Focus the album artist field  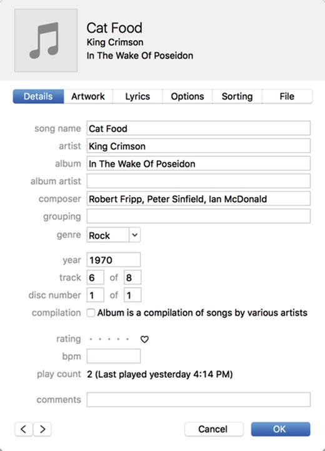click(199, 181)
